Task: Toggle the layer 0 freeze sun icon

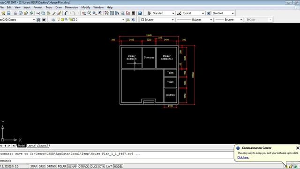Action: click(62, 20)
